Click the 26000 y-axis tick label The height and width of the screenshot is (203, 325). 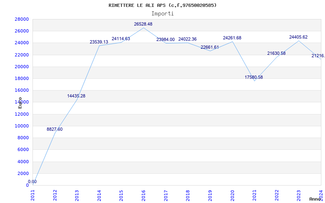(22, 31)
